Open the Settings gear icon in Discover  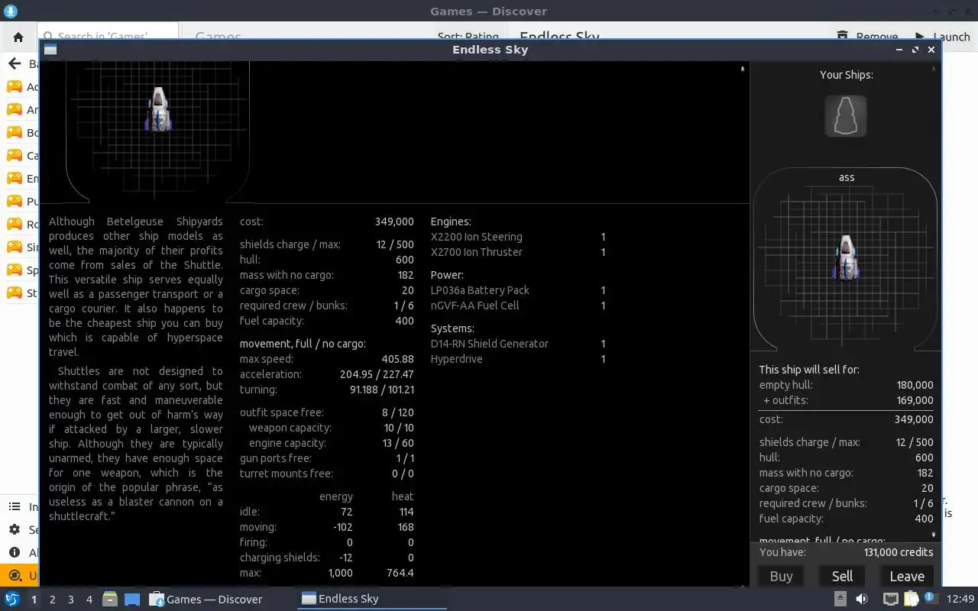point(14,529)
